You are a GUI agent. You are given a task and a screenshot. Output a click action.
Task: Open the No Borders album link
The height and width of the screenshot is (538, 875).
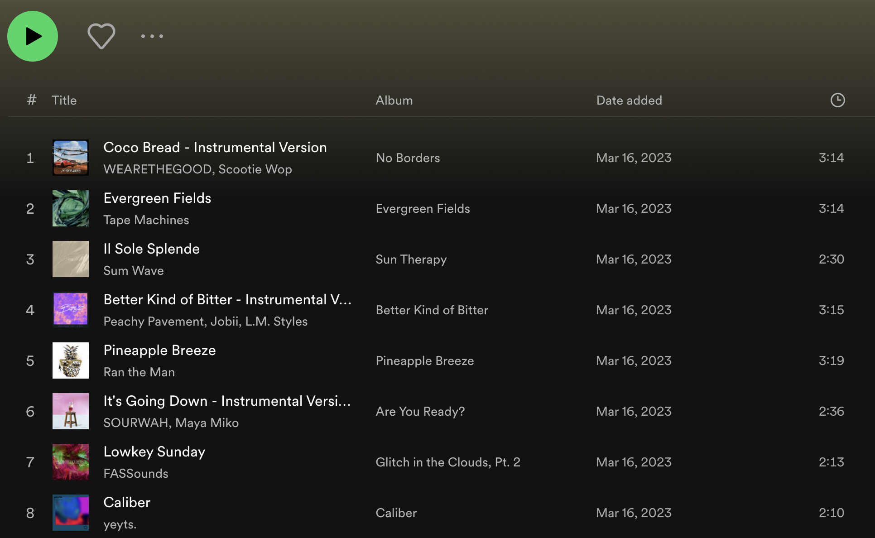(x=408, y=158)
